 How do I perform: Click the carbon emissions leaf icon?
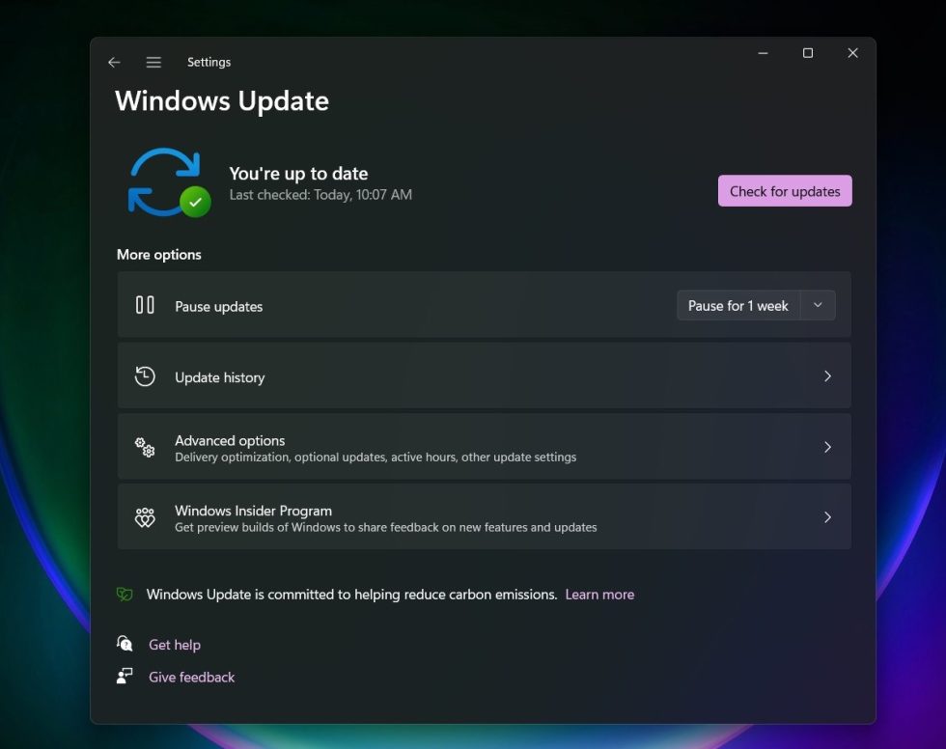click(125, 594)
